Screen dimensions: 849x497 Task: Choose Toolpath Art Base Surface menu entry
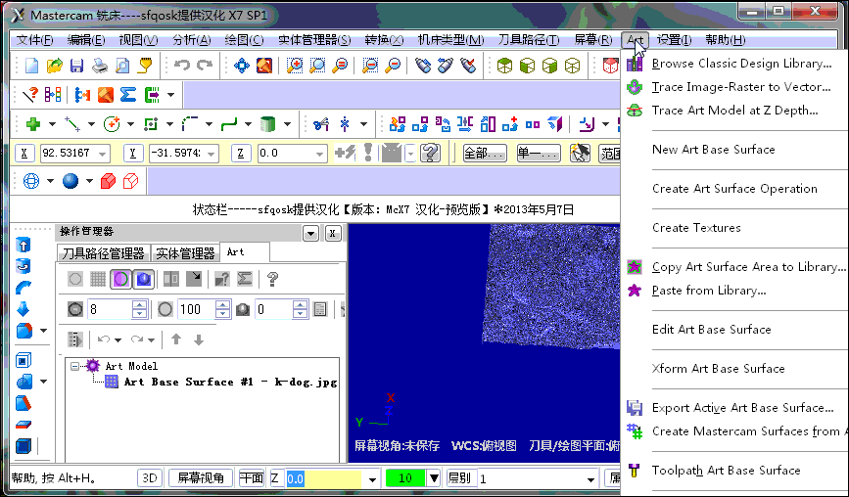tap(726, 471)
